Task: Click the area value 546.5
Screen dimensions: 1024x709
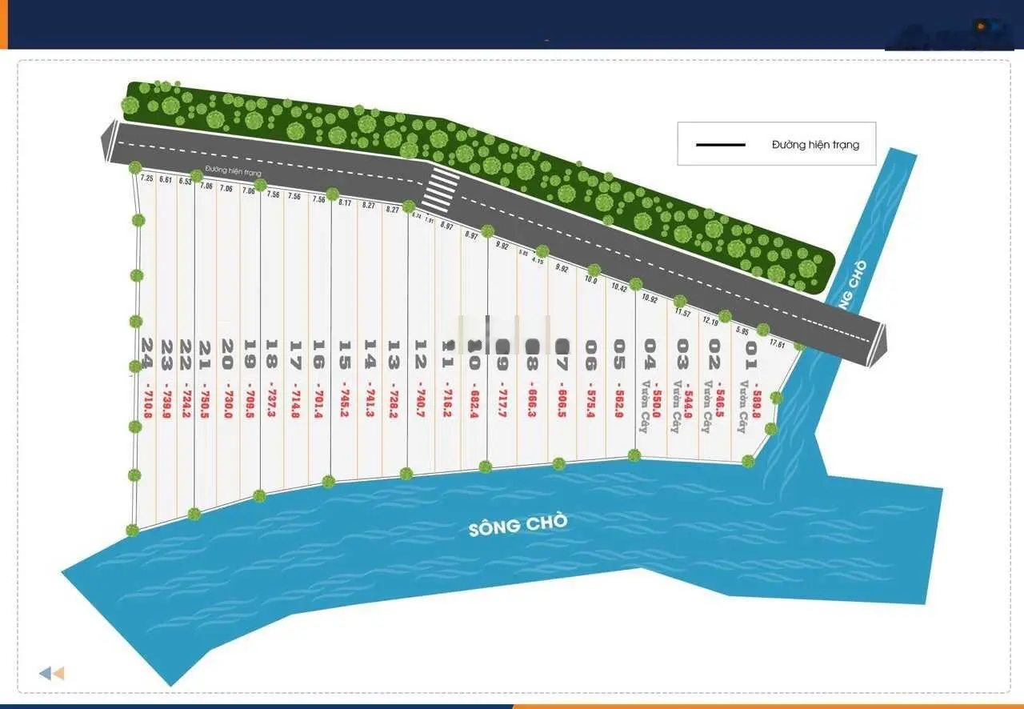Action: (x=720, y=405)
